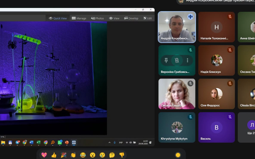Open three-dot options on Вероніка Грабовсь... tile
The width and height of the screenshot is (255, 159).
pos(187,60)
